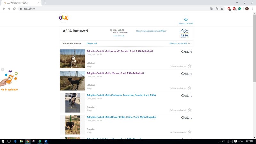This screenshot has height=144, width=256.
Task: Open Task View on the taskbar
Action: tap(9, 141)
